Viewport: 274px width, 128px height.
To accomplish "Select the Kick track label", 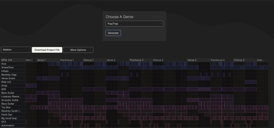I will point(4,64).
